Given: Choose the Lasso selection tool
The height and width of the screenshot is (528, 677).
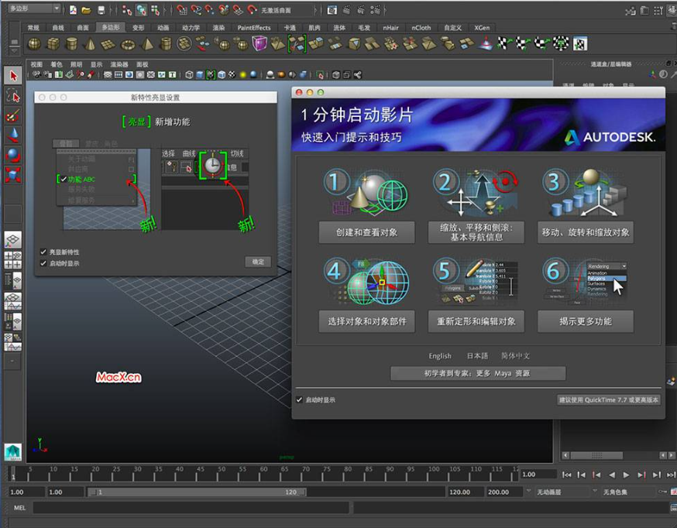Looking at the screenshot, I should tap(13, 96).
